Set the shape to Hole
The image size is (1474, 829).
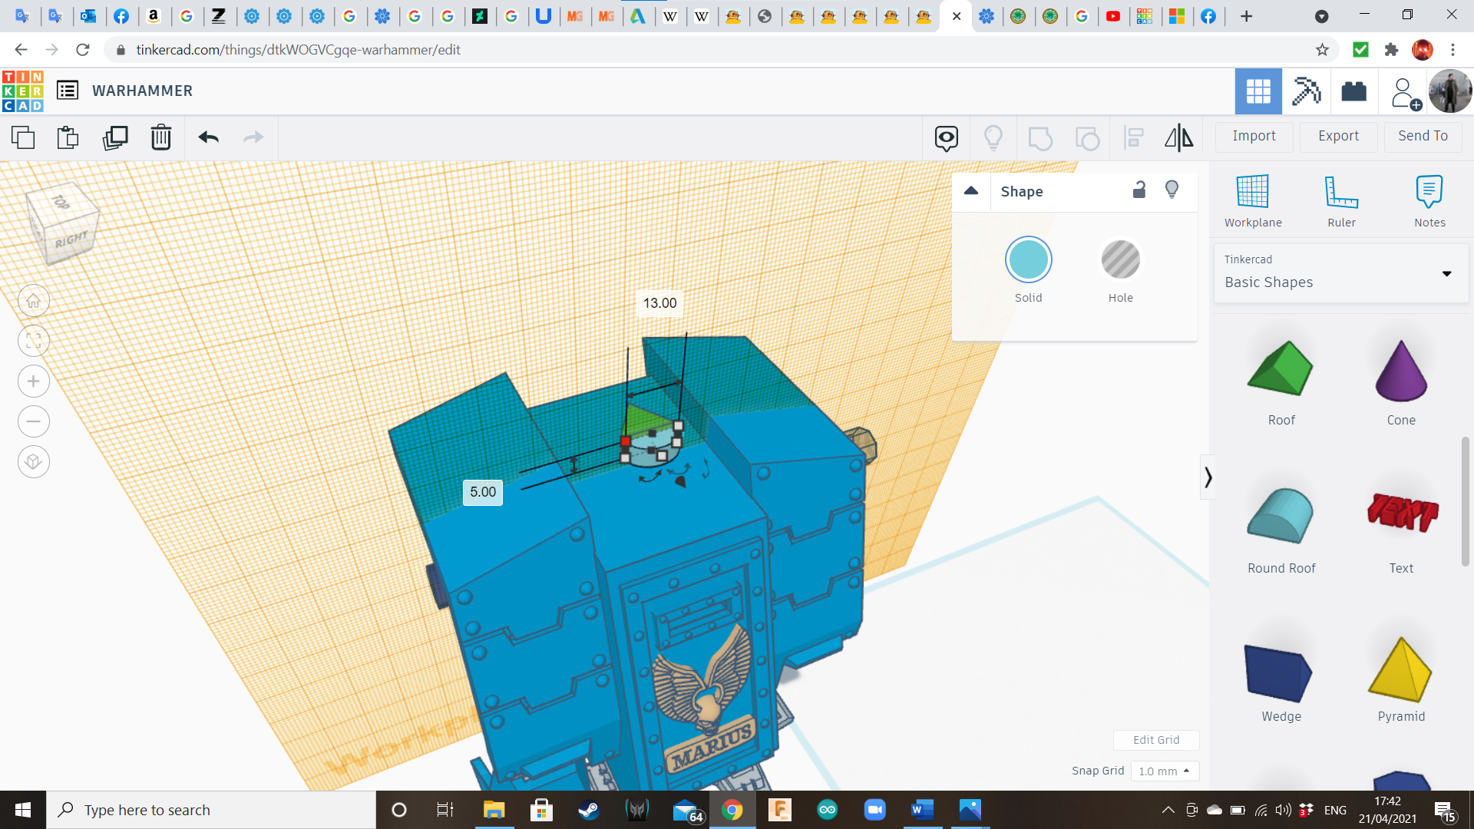click(x=1120, y=261)
